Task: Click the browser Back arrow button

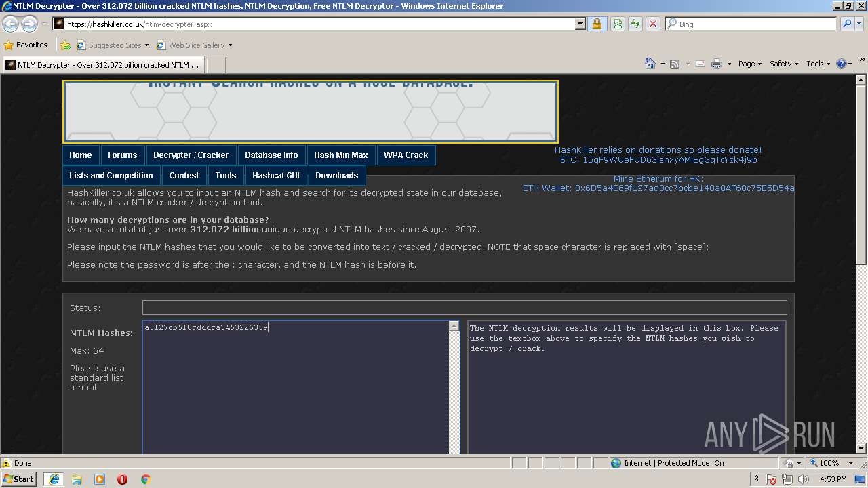Action: click(x=11, y=24)
